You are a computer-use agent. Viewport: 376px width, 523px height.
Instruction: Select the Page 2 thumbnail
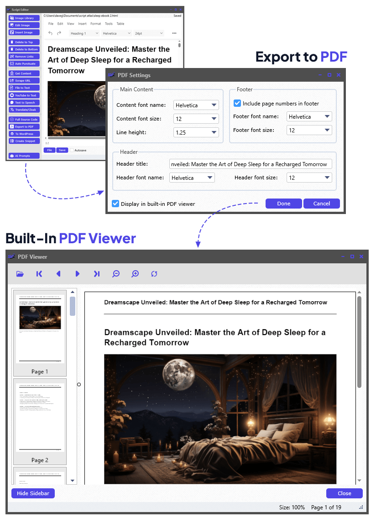(x=40, y=422)
